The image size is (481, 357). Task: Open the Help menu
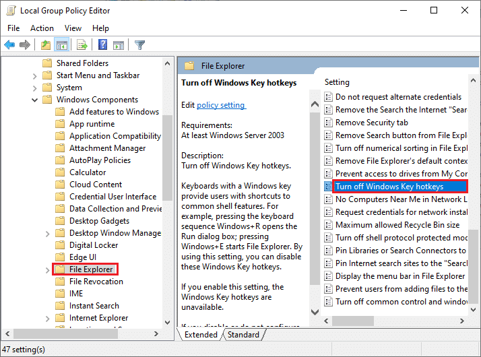(x=100, y=28)
